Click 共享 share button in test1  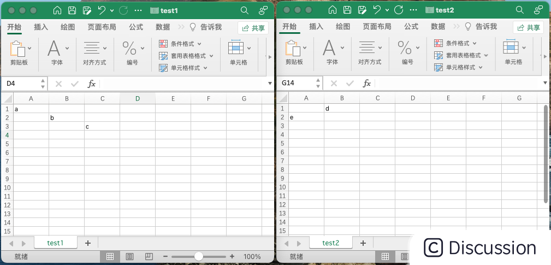(253, 28)
